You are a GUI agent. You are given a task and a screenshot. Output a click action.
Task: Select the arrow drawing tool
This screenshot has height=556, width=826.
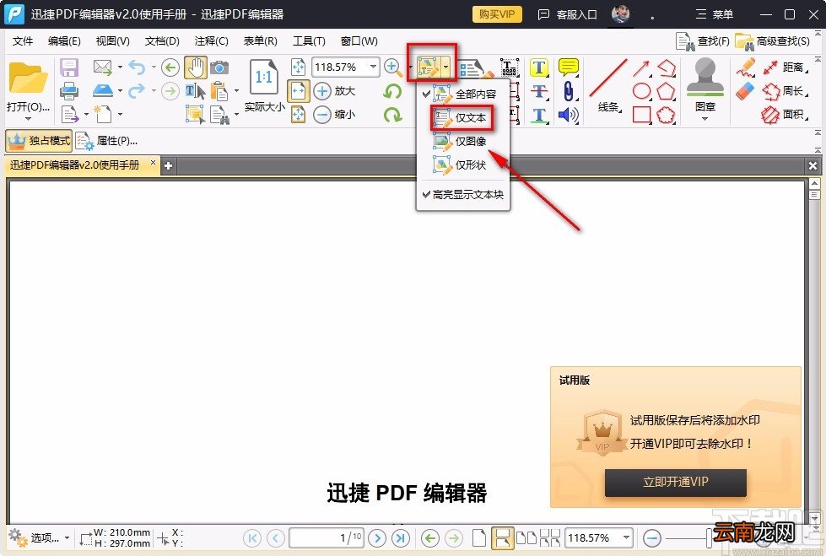(x=641, y=68)
